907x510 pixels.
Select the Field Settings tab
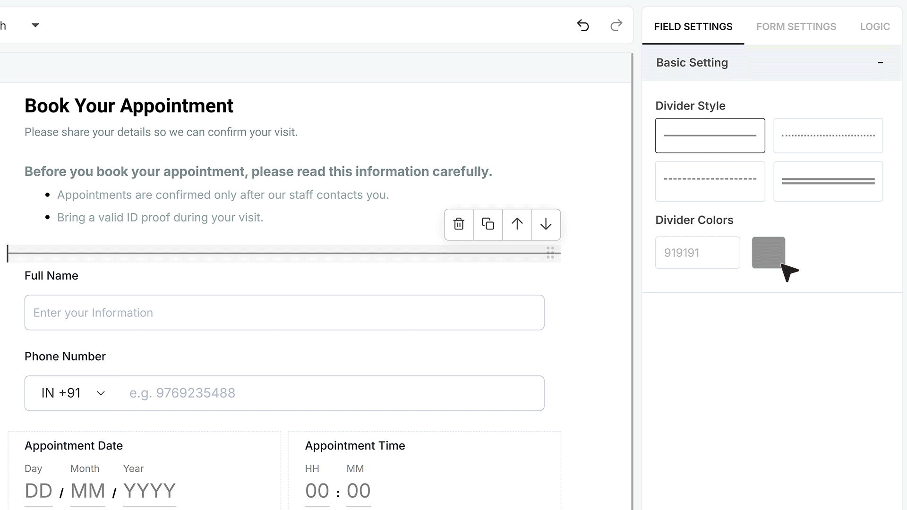point(693,27)
